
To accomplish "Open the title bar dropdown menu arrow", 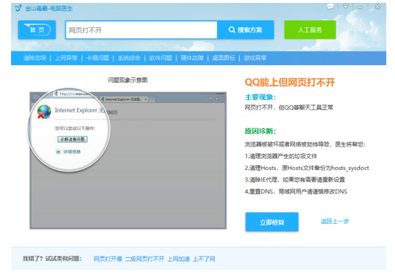I will tap(346, 6).
